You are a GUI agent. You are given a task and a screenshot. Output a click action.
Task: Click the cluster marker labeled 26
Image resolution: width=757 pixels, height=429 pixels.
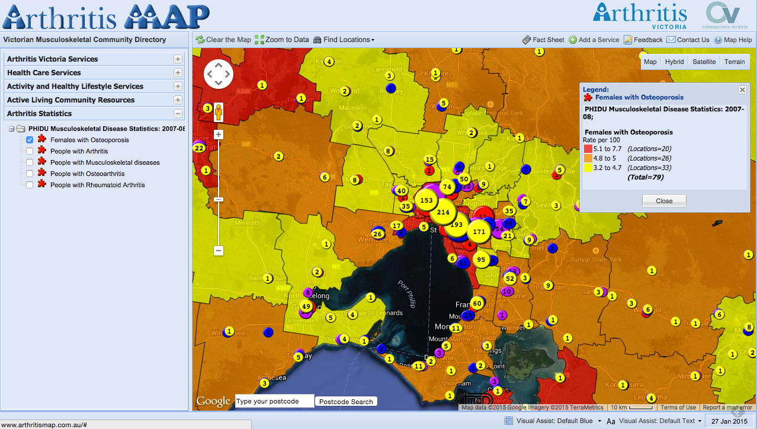pyautogui.click(x=377, y=233)
